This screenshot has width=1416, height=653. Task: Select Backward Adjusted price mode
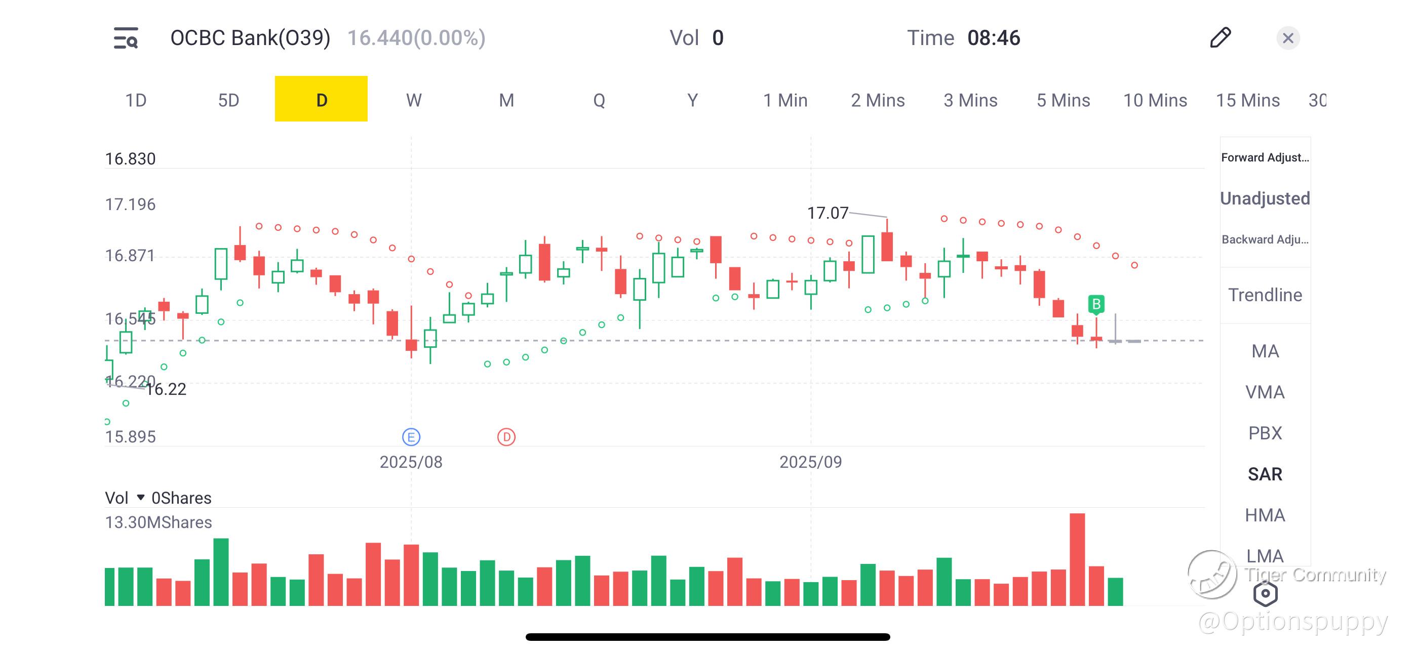point(1265,239)
